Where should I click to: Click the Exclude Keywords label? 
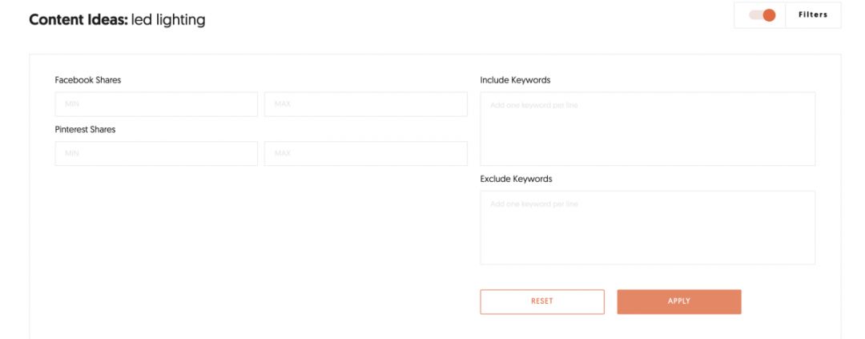coord(516,179)
